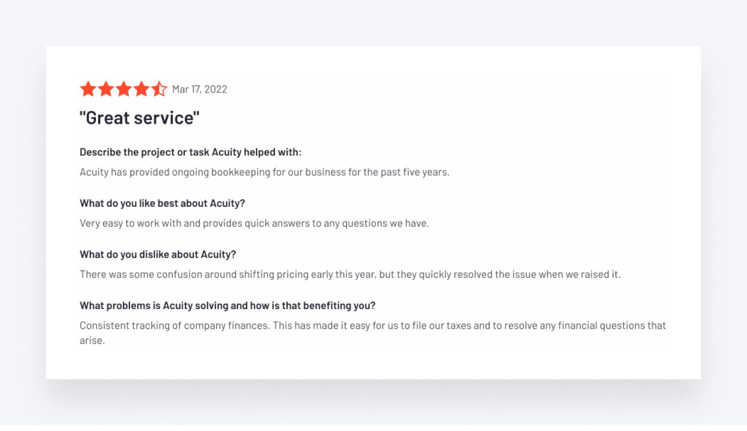Click "What do you dislike about Acuity?" heading
747x431 pixels.
tap(157, 254)
